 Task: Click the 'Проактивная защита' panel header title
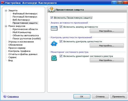point(70,10)
